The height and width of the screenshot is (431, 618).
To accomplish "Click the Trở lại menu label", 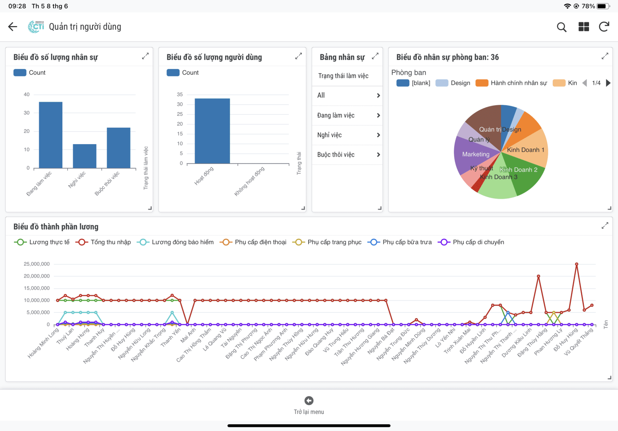I will (x=309, y=412).
